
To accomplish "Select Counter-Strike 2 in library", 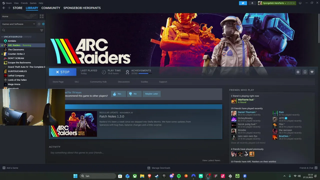I will pos(16,54).
